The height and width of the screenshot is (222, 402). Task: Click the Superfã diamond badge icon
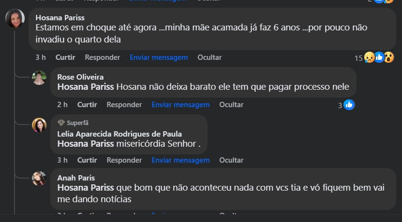[61, 123]
